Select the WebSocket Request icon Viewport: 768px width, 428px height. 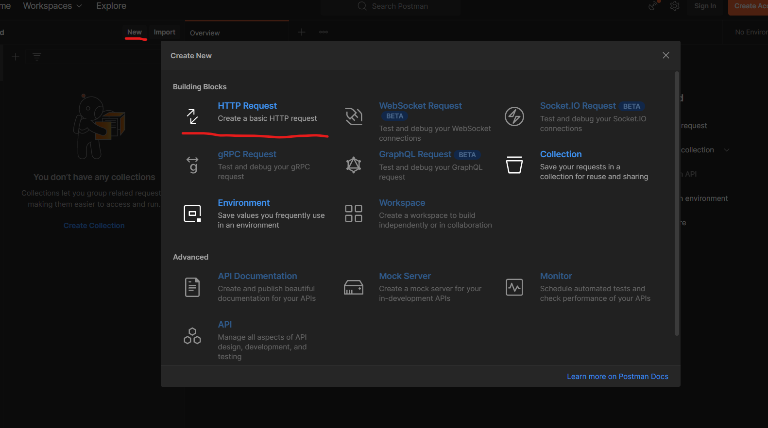[354, 116]
